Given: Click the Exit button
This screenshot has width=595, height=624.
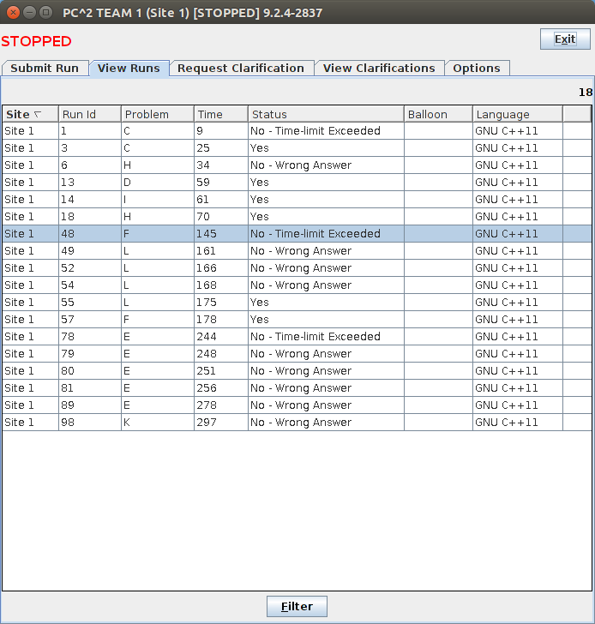Looking at the screenshot, I should (564, 39).
